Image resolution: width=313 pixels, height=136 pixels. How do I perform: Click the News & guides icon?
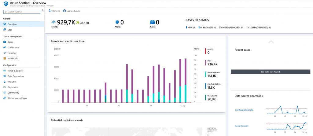5,71
